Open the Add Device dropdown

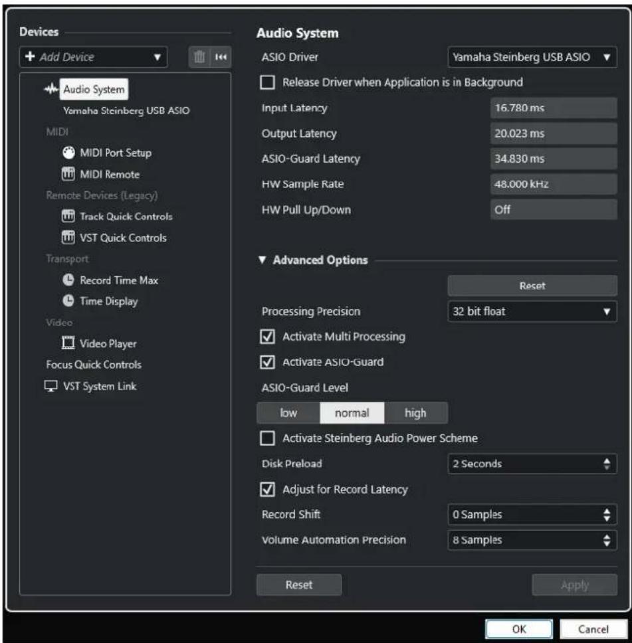click(94, 56)
